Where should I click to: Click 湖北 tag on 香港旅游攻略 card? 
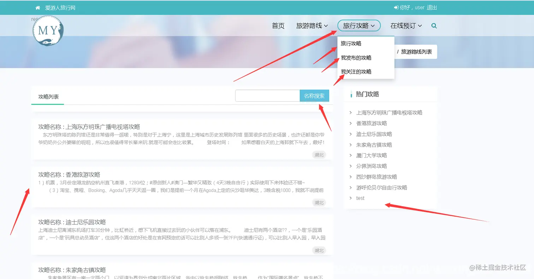coord(319,202)
